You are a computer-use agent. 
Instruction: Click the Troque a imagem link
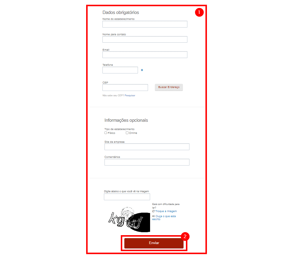click(166, 211)
